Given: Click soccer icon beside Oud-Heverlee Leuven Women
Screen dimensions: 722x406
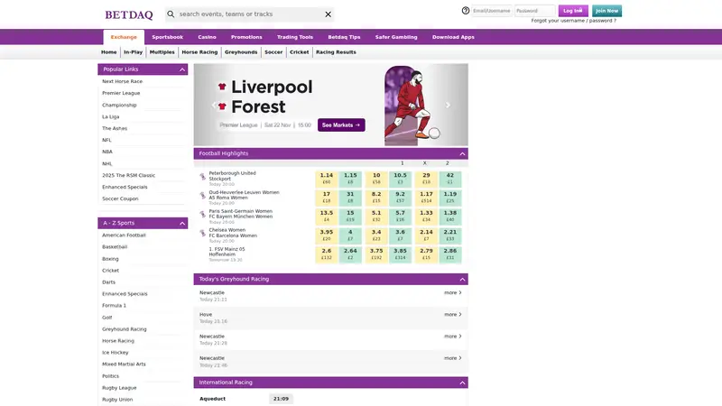Looking at the screenshot, I should (x=202, y=195).
